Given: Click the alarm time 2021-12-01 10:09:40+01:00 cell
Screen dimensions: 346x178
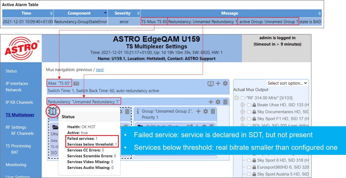Looking at the screenshot, I should pos(28,22).
